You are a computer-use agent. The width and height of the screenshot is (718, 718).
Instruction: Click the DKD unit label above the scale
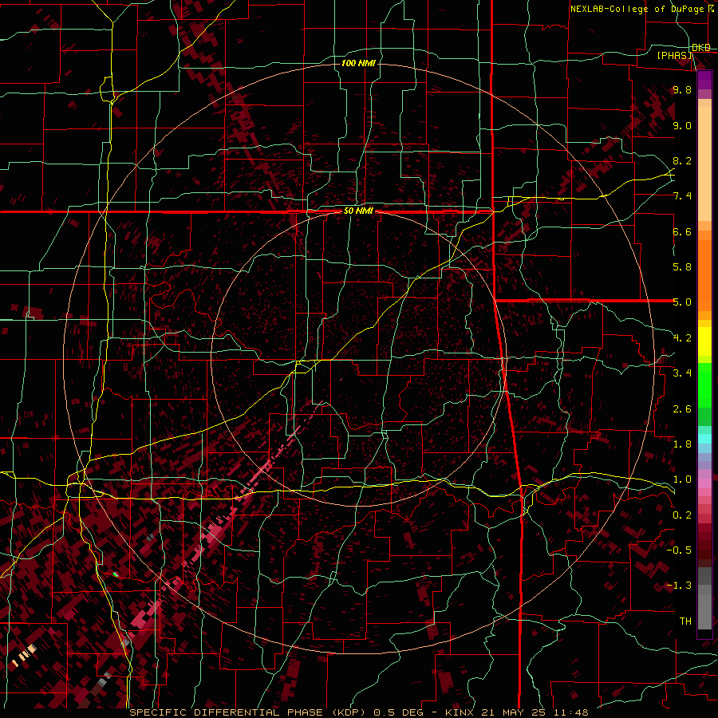point(701,48)
